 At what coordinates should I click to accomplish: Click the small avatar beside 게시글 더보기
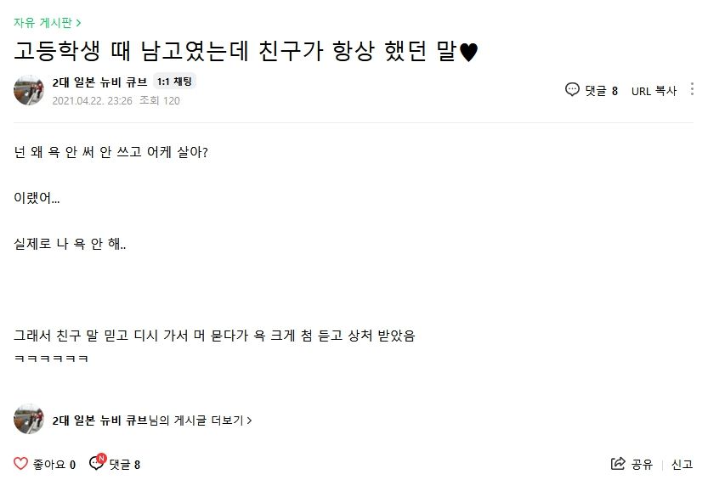(x=29, y=420)
